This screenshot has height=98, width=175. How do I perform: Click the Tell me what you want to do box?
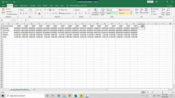(78, 5)
